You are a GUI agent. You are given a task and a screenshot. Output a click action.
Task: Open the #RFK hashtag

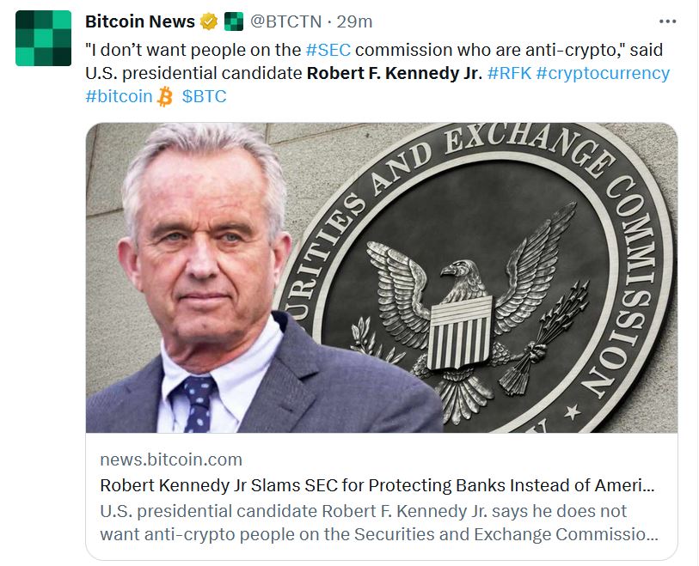510,73
